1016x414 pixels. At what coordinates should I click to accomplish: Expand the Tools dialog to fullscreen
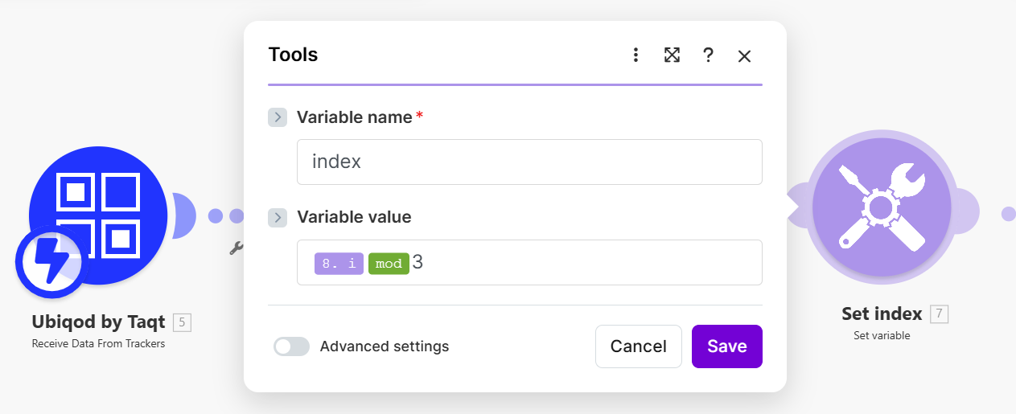point(672,55)
